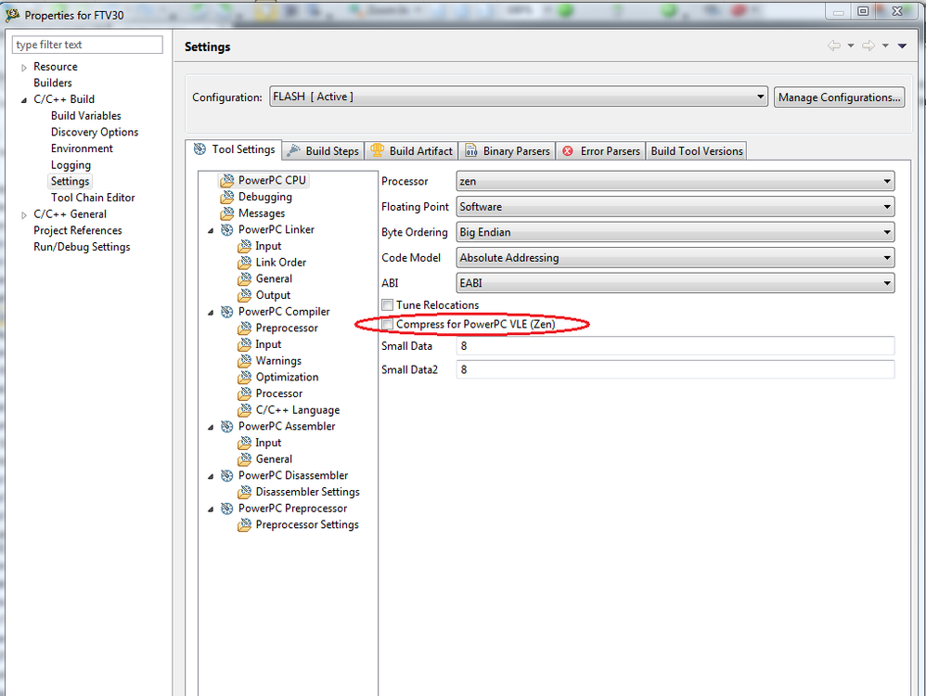
Task: Collapse the PowerPC Linker node
Action: click(211, 230)
